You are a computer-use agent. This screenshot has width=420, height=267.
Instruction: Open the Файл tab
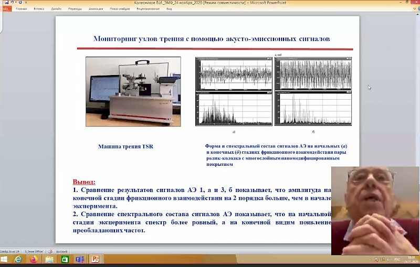(x=5, y=9)
